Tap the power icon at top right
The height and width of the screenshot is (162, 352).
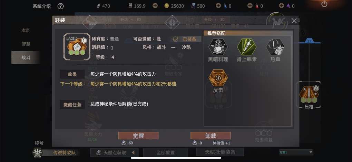[324, 4]
